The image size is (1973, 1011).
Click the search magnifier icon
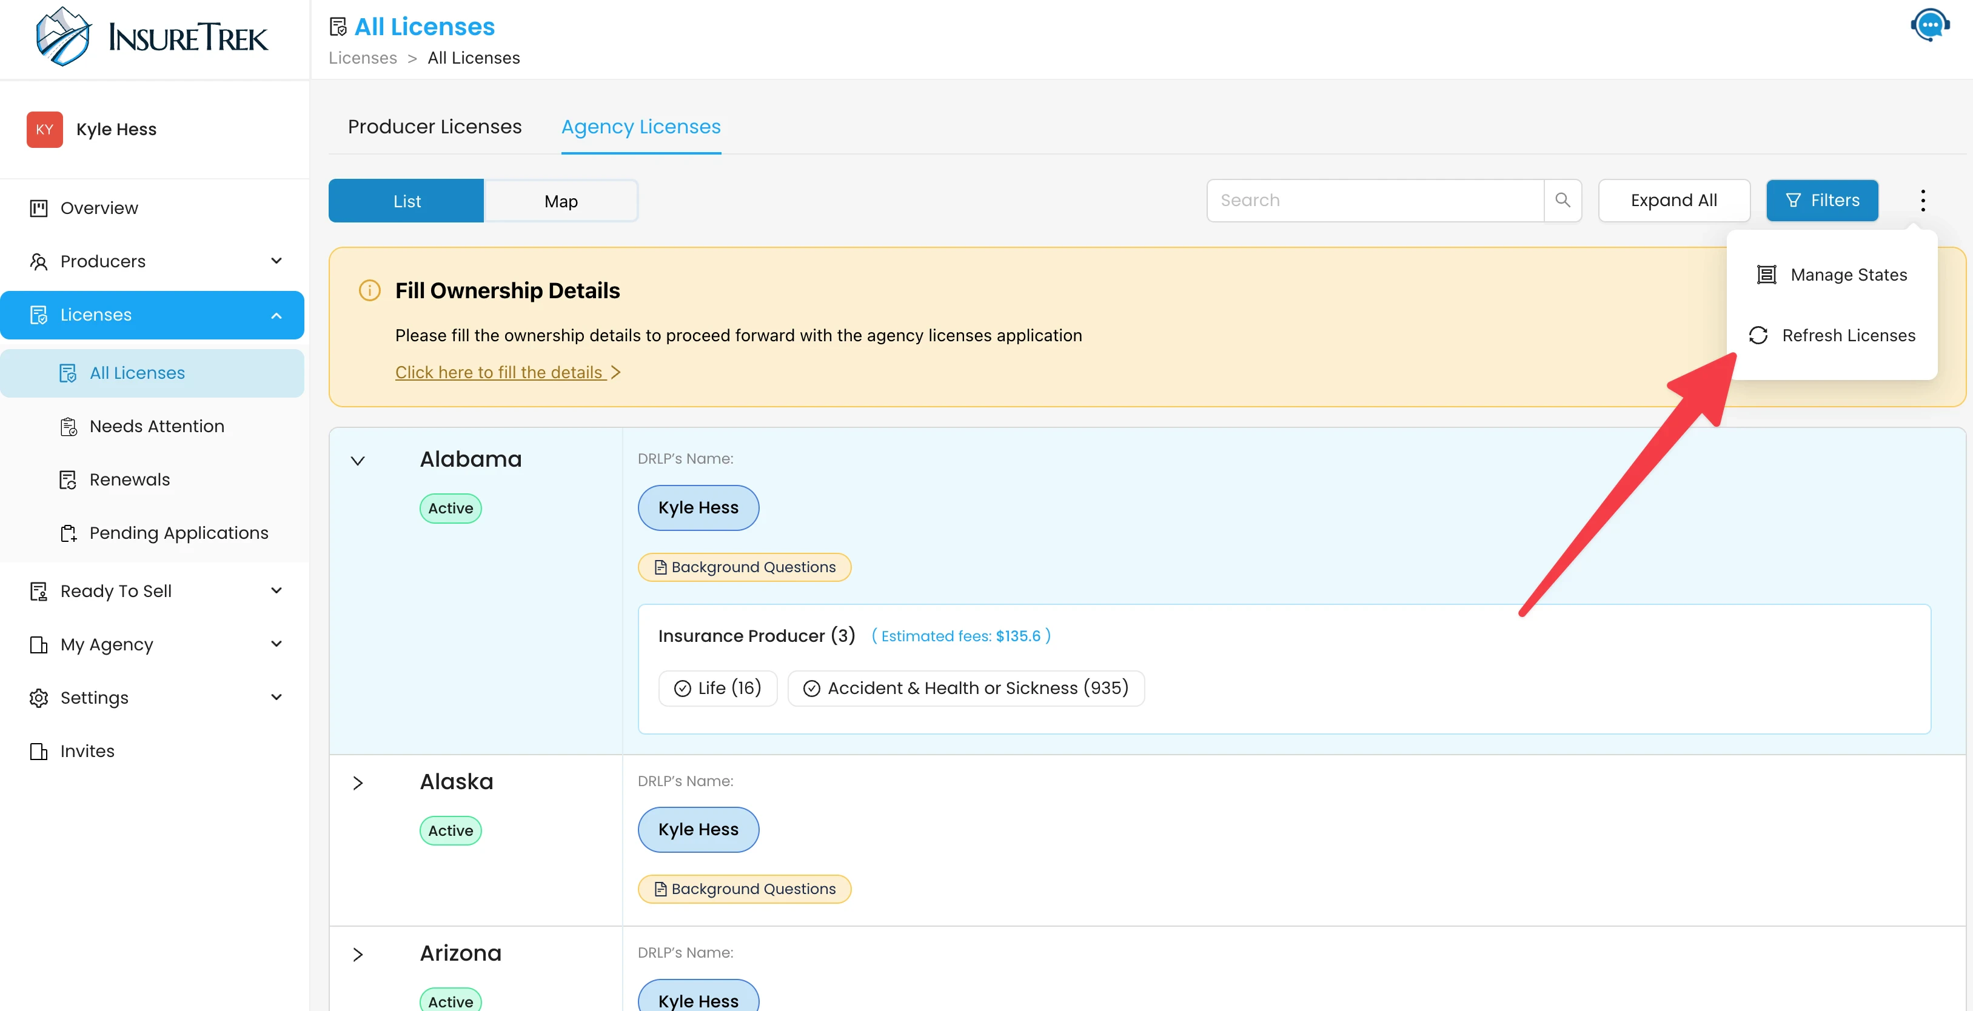(1563, 200)
